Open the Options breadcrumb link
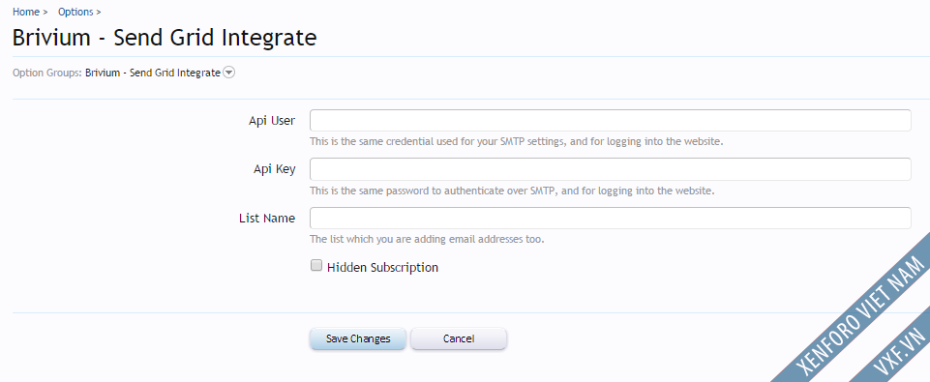Screen dimensions: 930x382 point(75,12)
